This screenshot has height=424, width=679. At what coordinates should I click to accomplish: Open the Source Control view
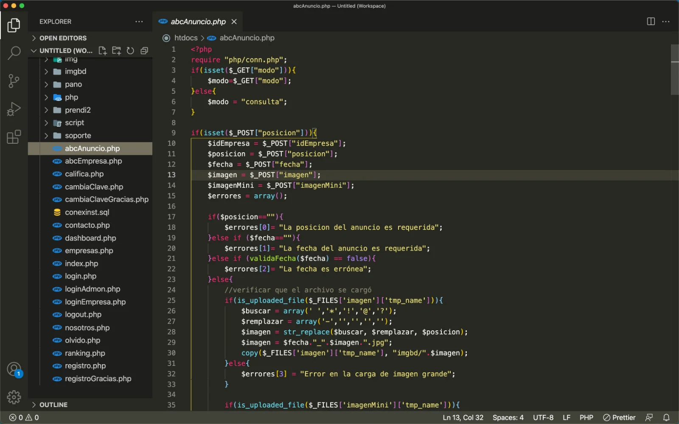point(14,81)
